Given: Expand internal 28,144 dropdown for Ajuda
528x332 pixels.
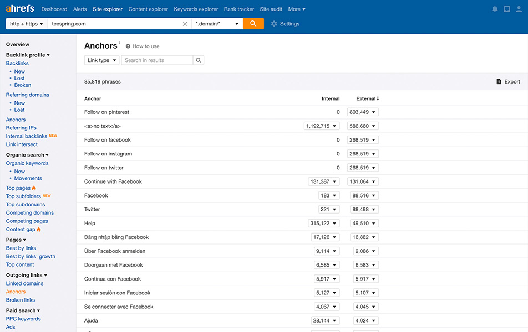Looking at the screenshot, I should [325, 320].
